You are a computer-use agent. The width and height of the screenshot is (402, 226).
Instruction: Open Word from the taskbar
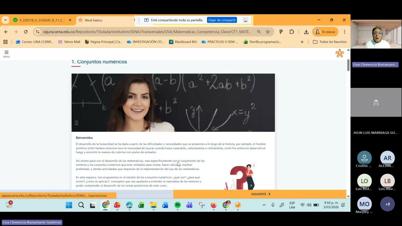click(x=165, y=205)
